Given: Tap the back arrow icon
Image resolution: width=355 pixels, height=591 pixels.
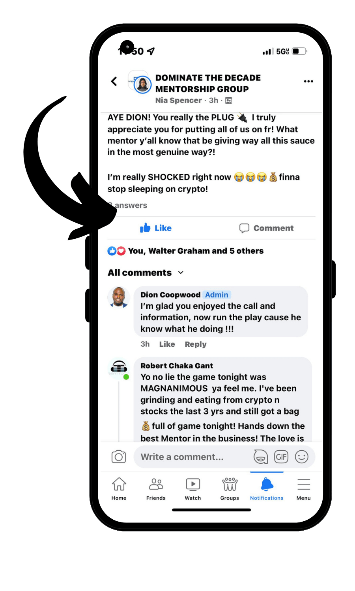Looking at the screenshot, I should click(114, 81).
